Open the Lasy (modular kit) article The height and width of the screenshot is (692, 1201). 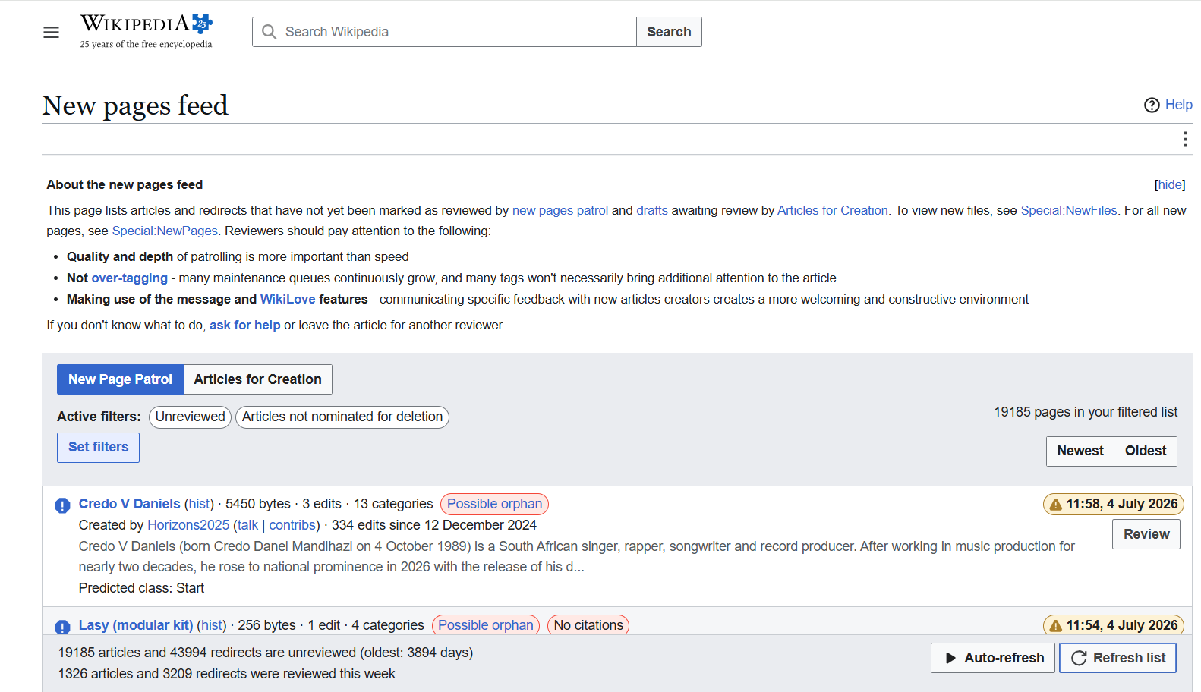pyautogui.click(x=136, y=625)
